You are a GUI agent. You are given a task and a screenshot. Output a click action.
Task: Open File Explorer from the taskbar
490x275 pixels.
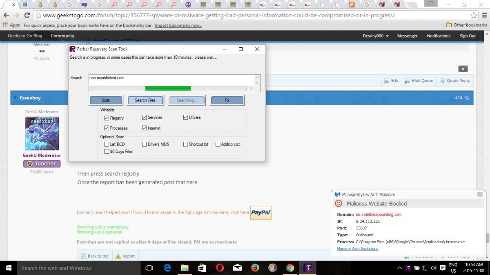click(x=185, y=268)
